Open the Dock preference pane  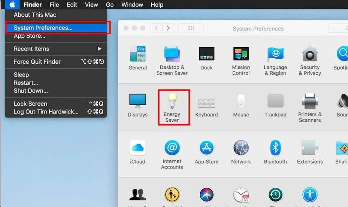[207, 58]
